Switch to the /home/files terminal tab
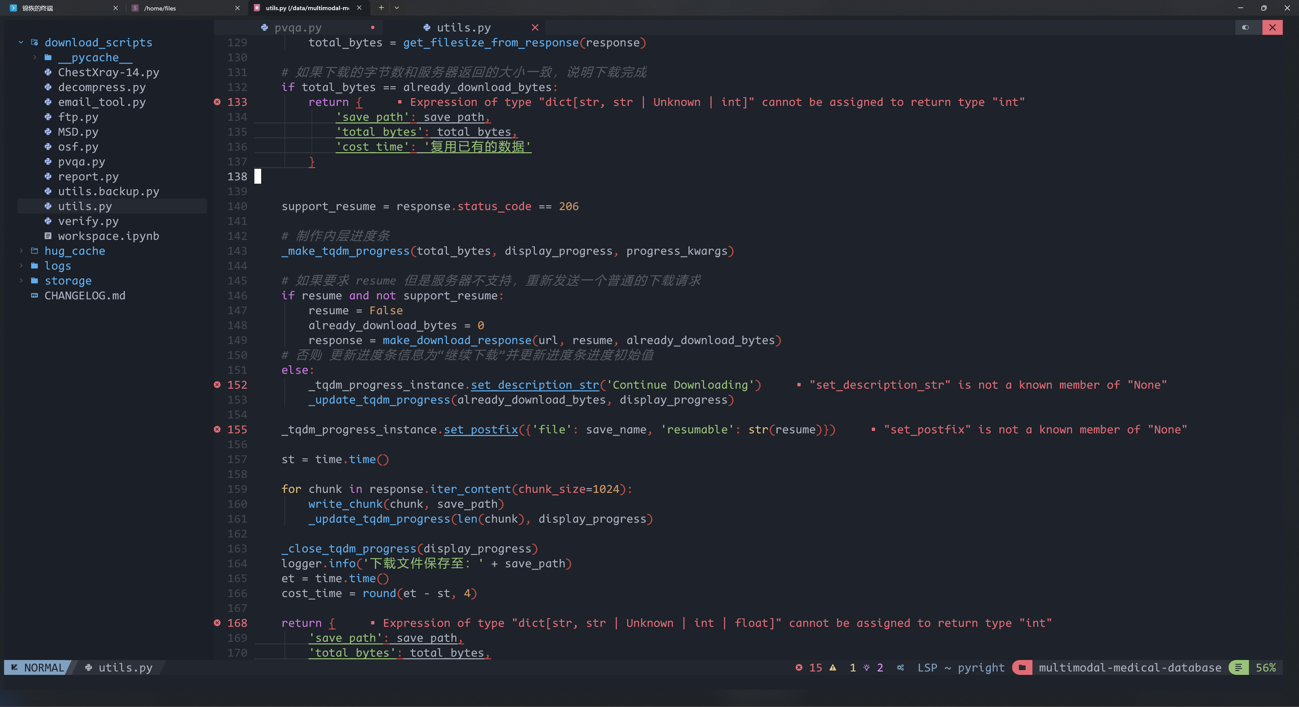 point(159,8)
